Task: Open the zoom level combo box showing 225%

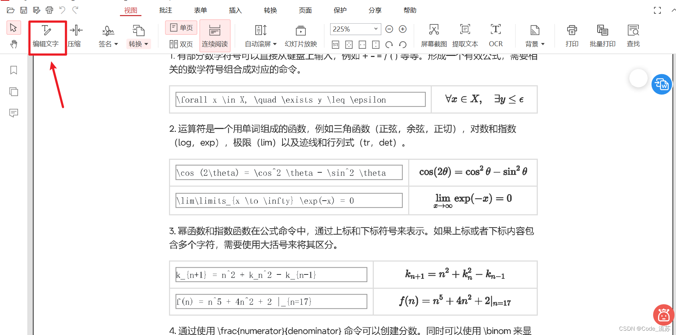Action: pos(355,29)
